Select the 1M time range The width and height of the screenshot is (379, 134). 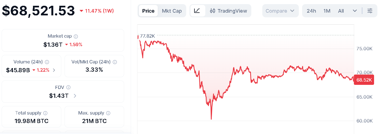[327, 11]
